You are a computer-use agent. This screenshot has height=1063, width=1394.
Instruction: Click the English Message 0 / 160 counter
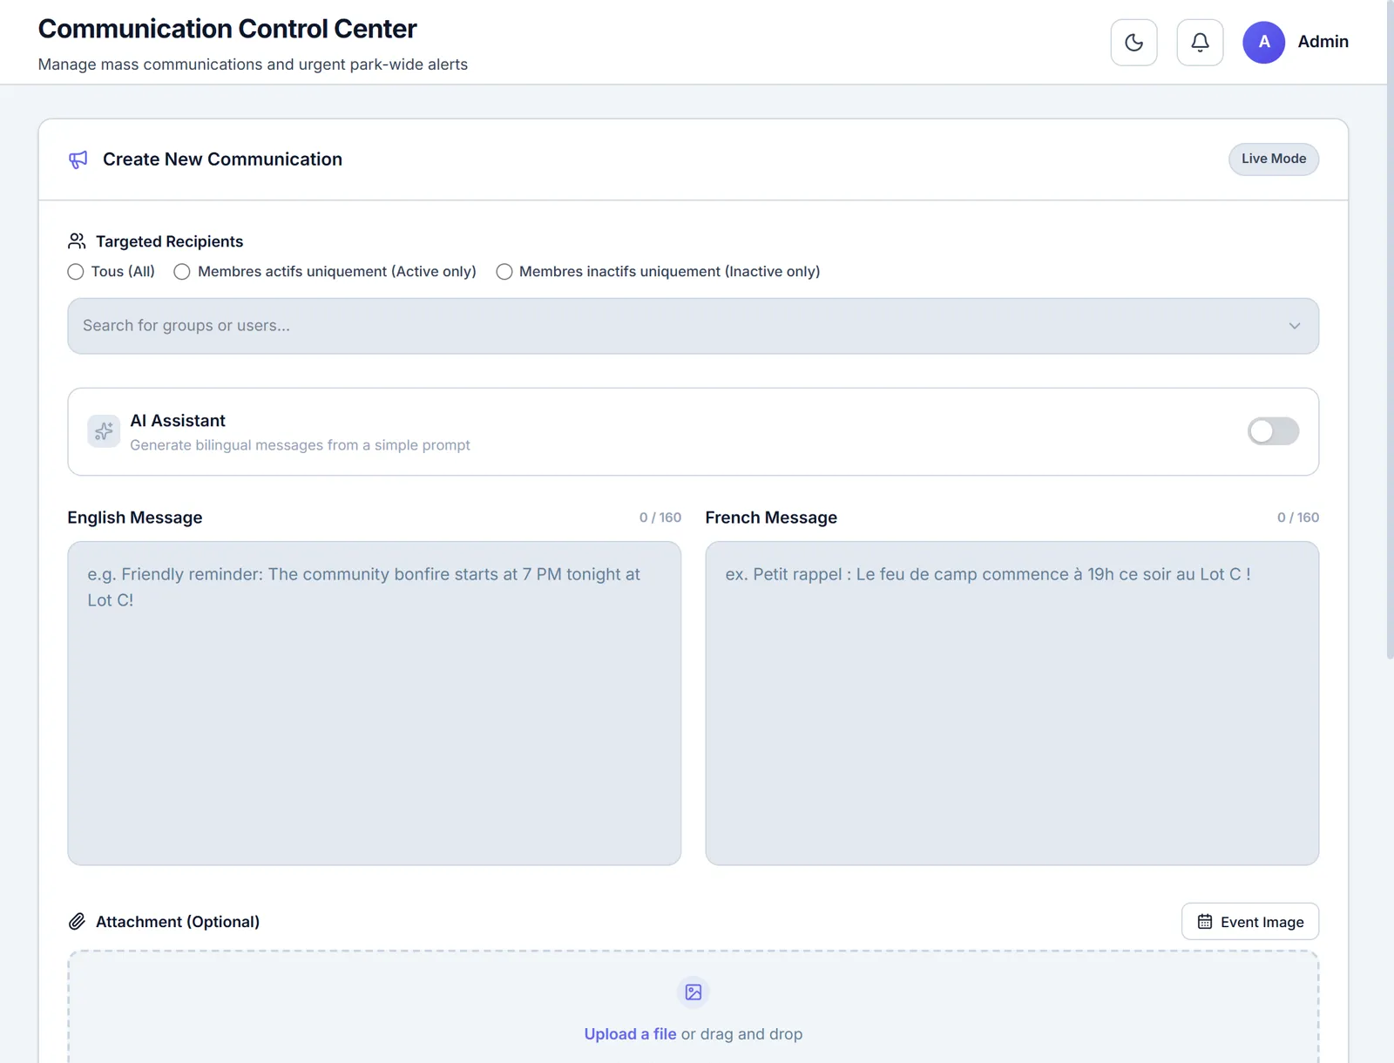[660, 518]
